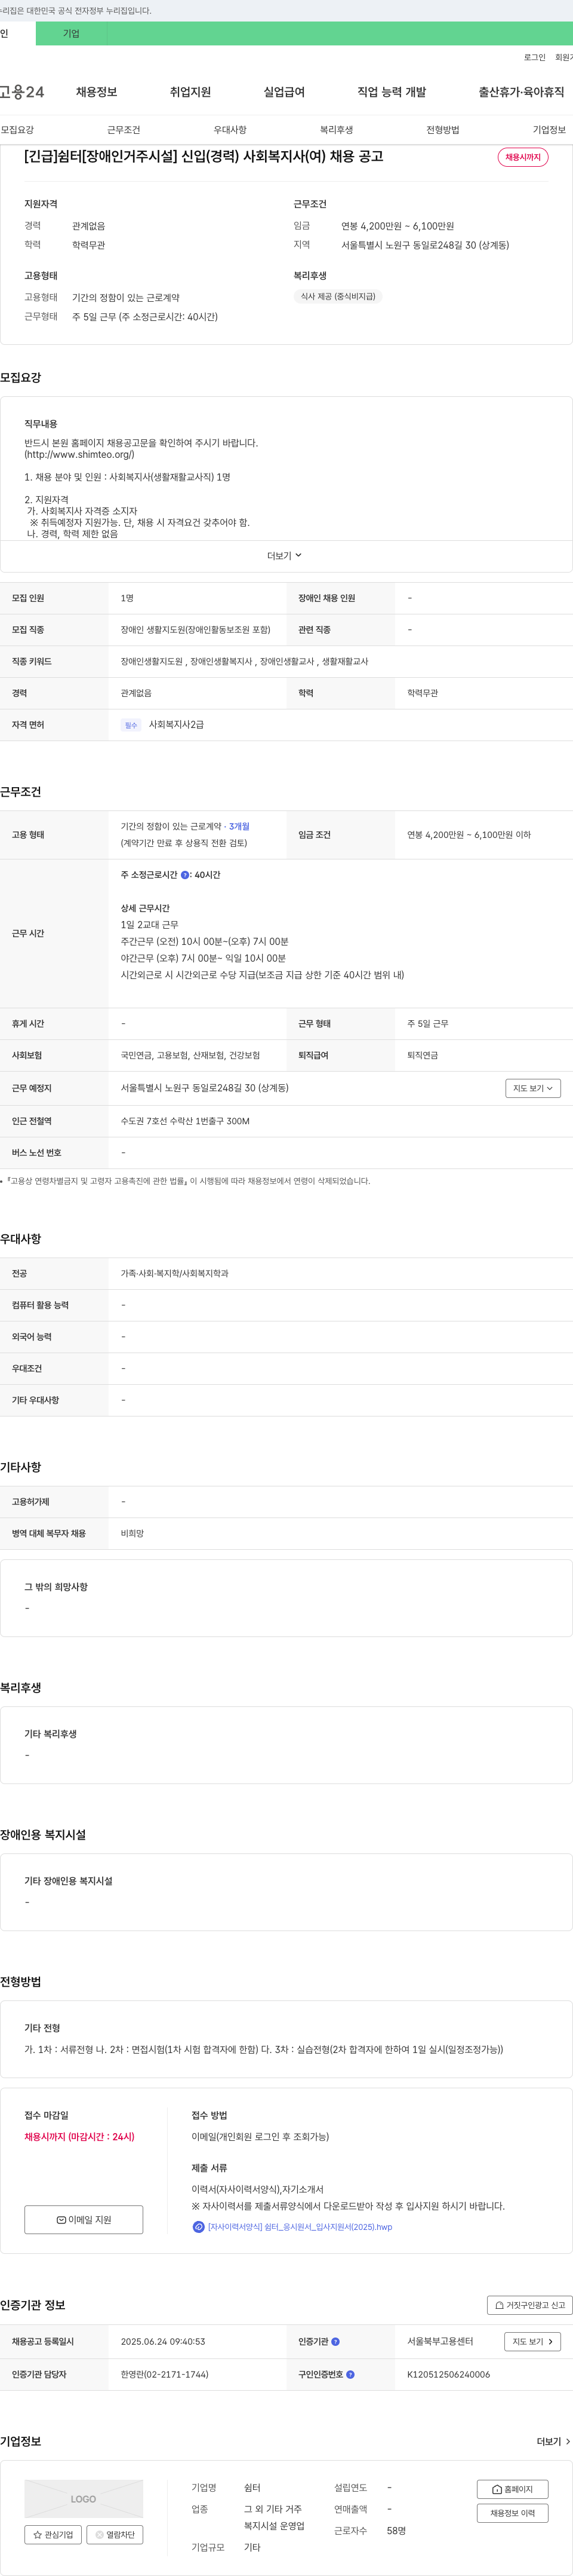The image size is (573, 2576).
Task: Click 수도권 7호선 수락산 1번출구 text
Action: coord(184,1121)
